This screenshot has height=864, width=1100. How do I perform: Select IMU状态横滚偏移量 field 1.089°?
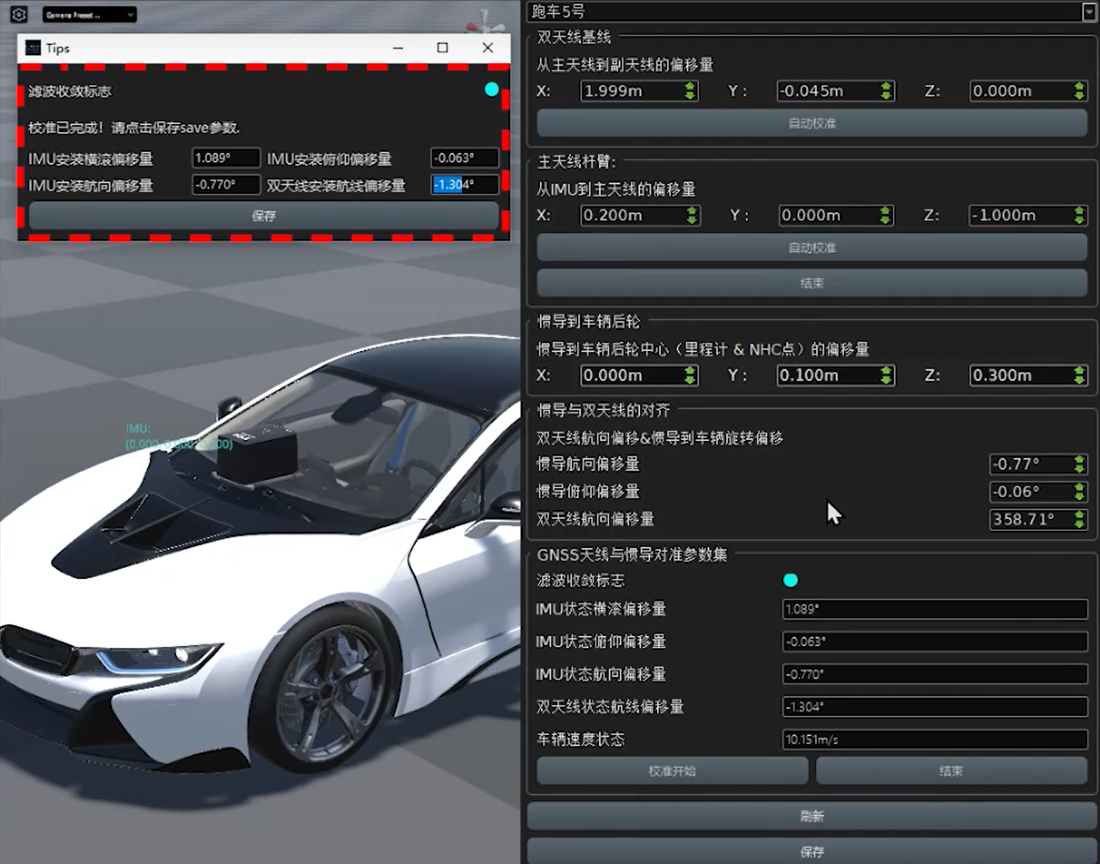[x=935, y=609]
